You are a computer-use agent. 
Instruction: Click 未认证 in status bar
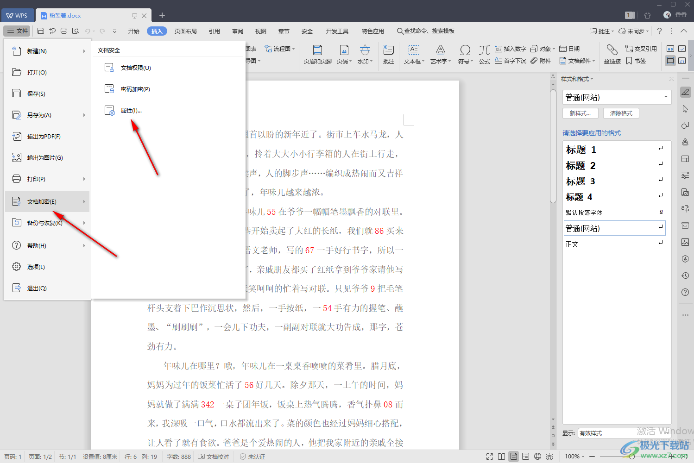click(252, 457)
